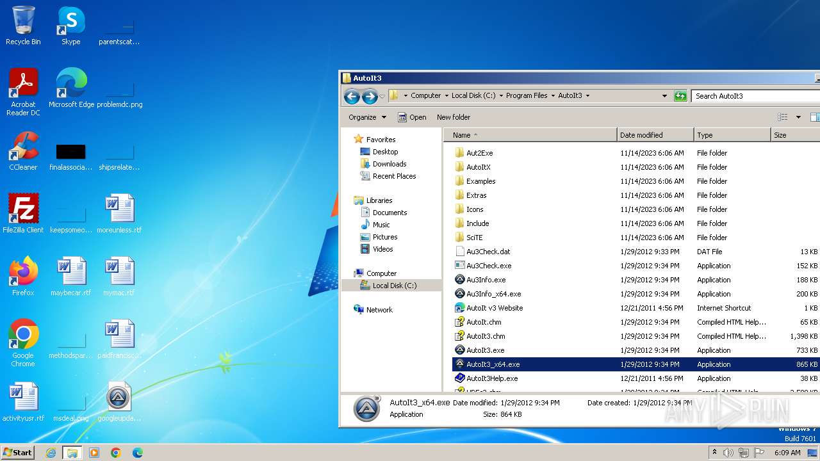Image resolution: width=820 pixels, height=461 pixels.
Task: Open FileZilla Client desktop shortcut
Action: point(23,214)
